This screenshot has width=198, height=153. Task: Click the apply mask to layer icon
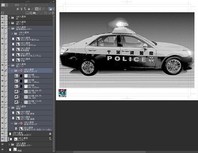[49, 13]
